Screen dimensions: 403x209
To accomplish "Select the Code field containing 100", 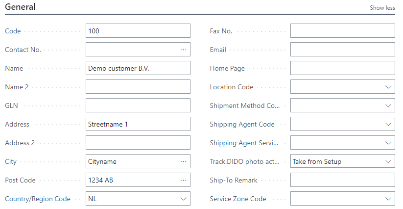I will point(138,31).
